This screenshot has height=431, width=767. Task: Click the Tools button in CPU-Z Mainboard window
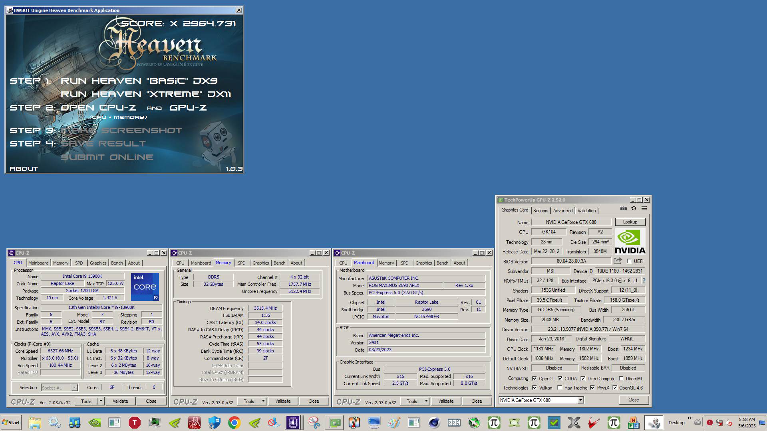(x=411, y=401)
